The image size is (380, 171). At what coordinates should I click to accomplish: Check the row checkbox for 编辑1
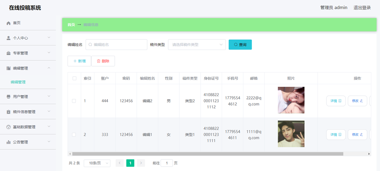(74, 135)
